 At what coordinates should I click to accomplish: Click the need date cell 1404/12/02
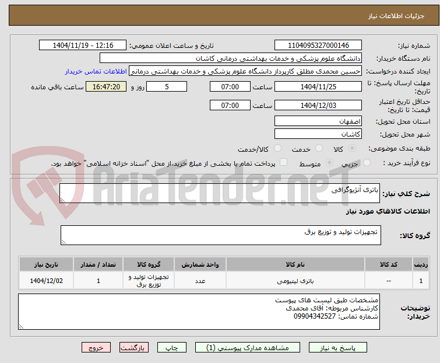(46, 281)
